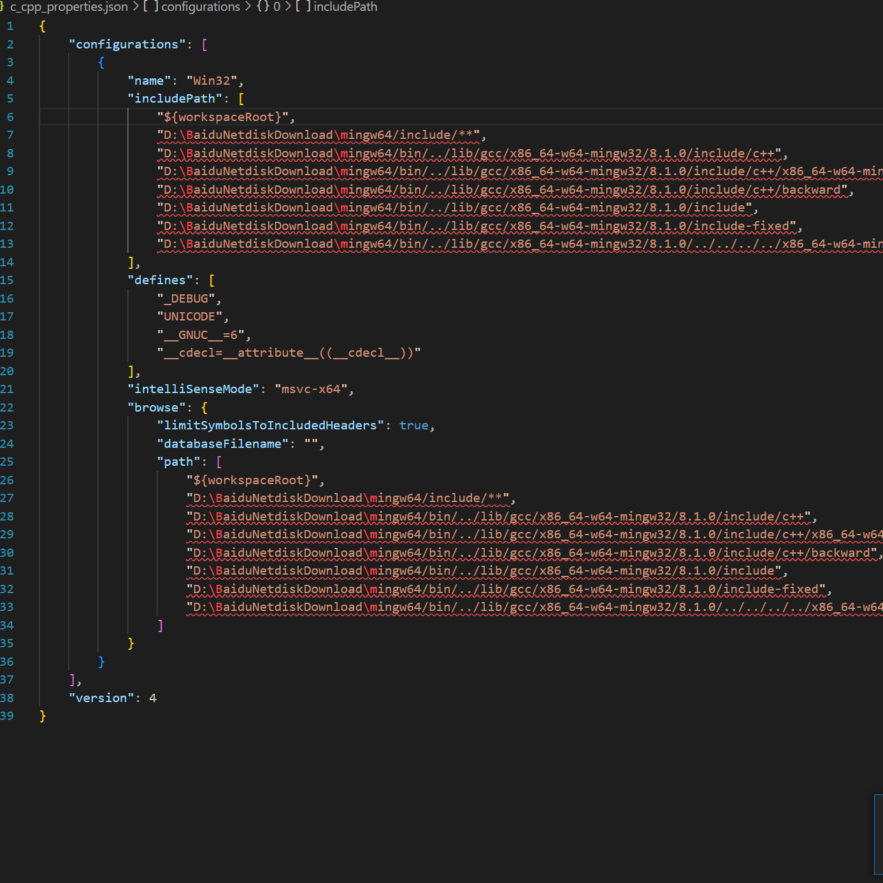This screenshot has height=883, width=883.
Task: Click the chevron after c_cpp_properties.json breadcrumb
Action: point(136,7)
